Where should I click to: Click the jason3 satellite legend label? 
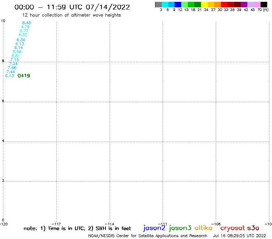tap(180, 228)
